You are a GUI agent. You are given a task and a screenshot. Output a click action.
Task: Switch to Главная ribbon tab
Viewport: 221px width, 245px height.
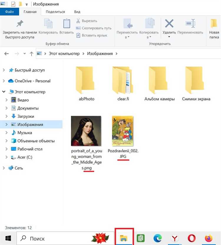point(30,12)
